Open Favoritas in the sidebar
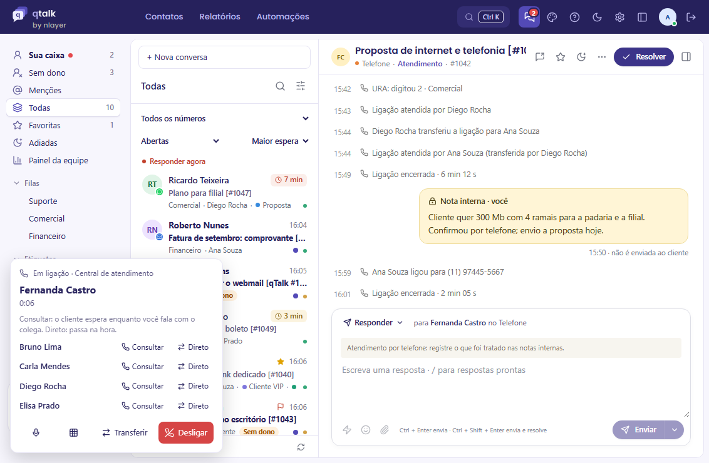The height and width of the screenshot is (463, 709). coord(63,125)
